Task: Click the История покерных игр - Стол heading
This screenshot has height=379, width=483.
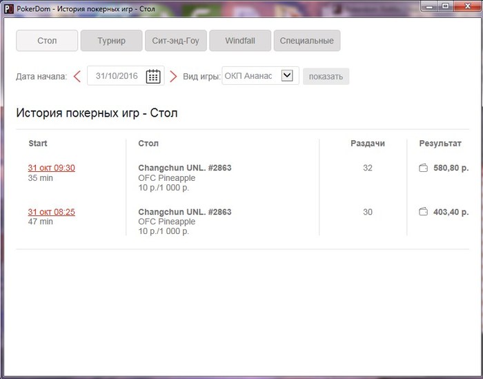Action: [x=97, y=113]
